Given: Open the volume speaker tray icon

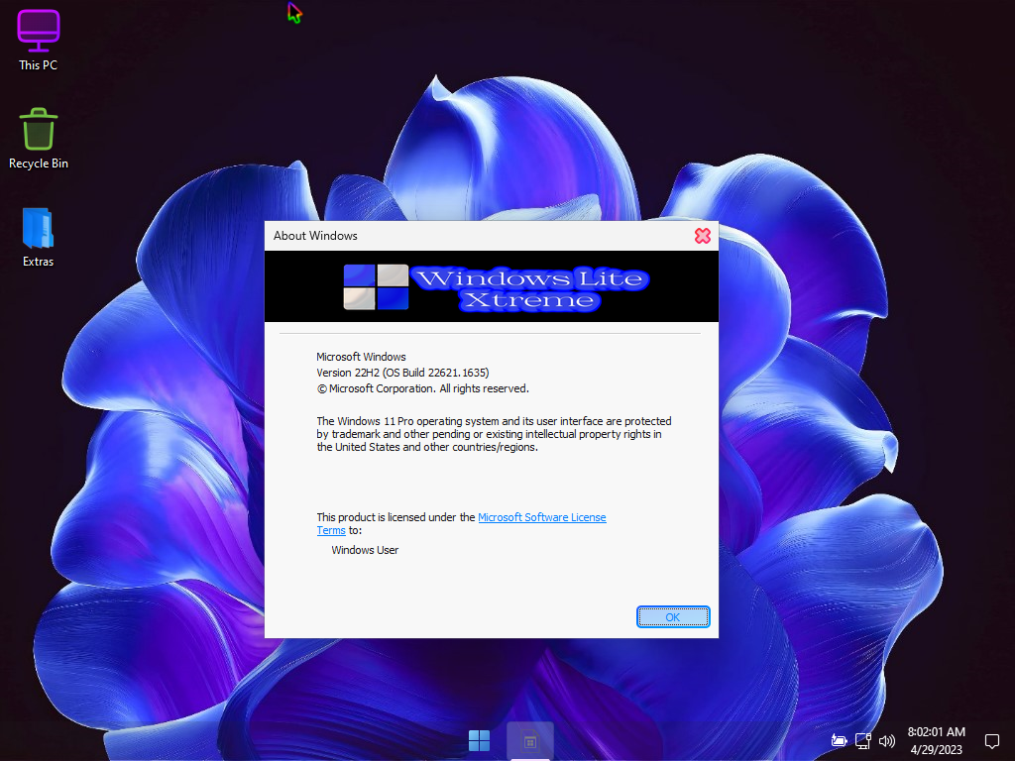Looking at the screenshot, I should tap(887, 741).
